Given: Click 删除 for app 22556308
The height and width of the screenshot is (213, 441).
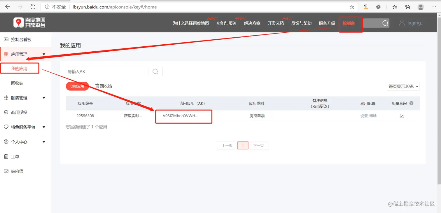Looking at the screenshot, I should pos(373,116).
